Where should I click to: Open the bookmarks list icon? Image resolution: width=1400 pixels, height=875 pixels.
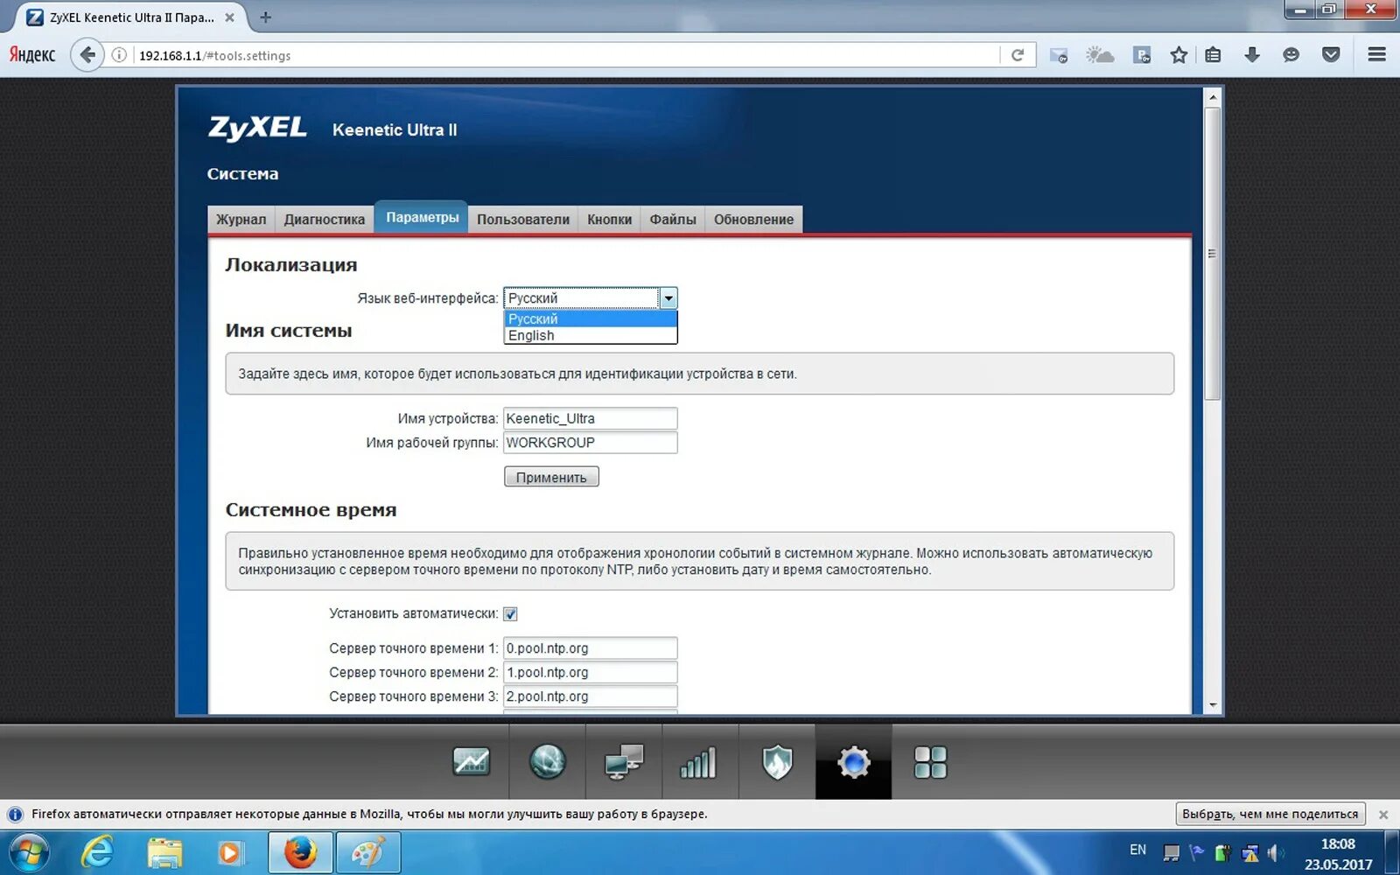click(1213, 55)
